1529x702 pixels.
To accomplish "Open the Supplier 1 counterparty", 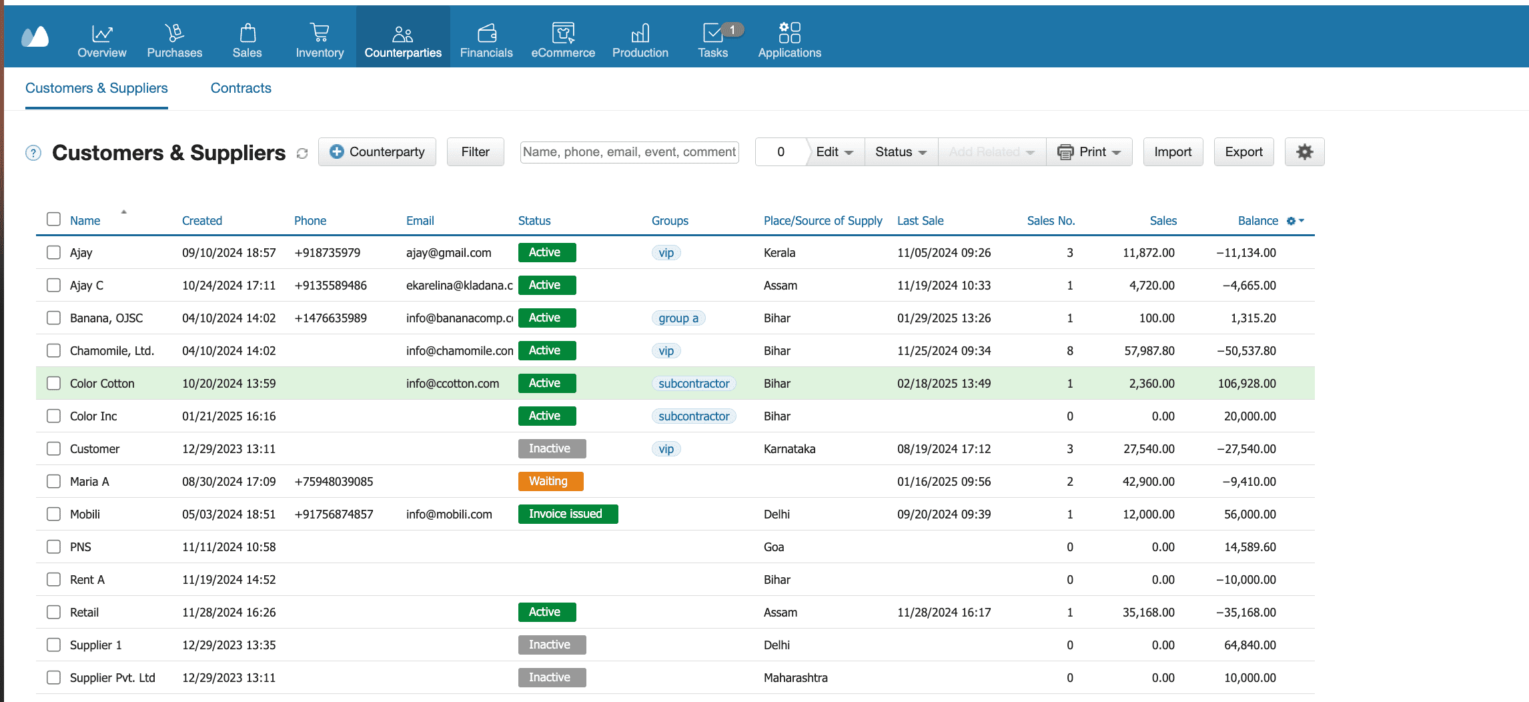I will pos(675,645).
